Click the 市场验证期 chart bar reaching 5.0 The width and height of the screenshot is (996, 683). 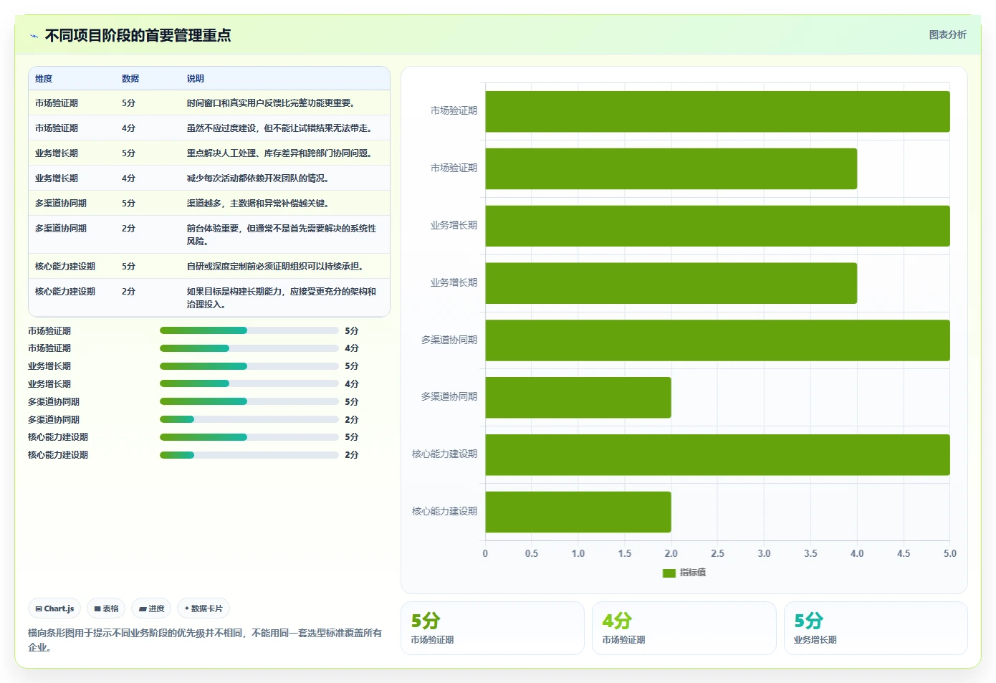717,112
